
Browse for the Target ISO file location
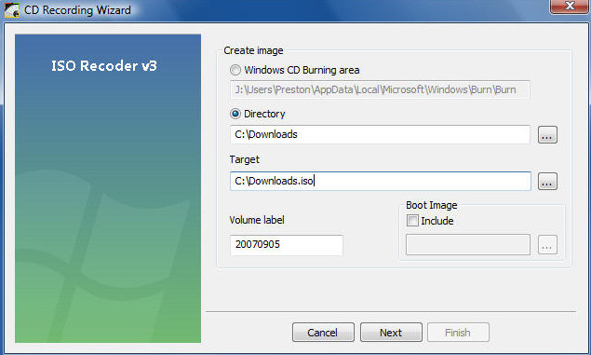click(x=547, y=182)
